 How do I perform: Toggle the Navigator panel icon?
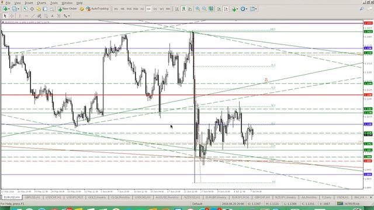pyautogui.click(x=39, y=9)
